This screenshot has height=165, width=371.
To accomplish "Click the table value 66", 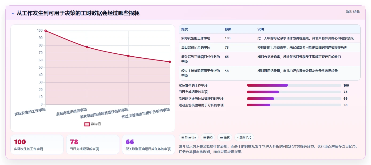I will pos(227,57).
